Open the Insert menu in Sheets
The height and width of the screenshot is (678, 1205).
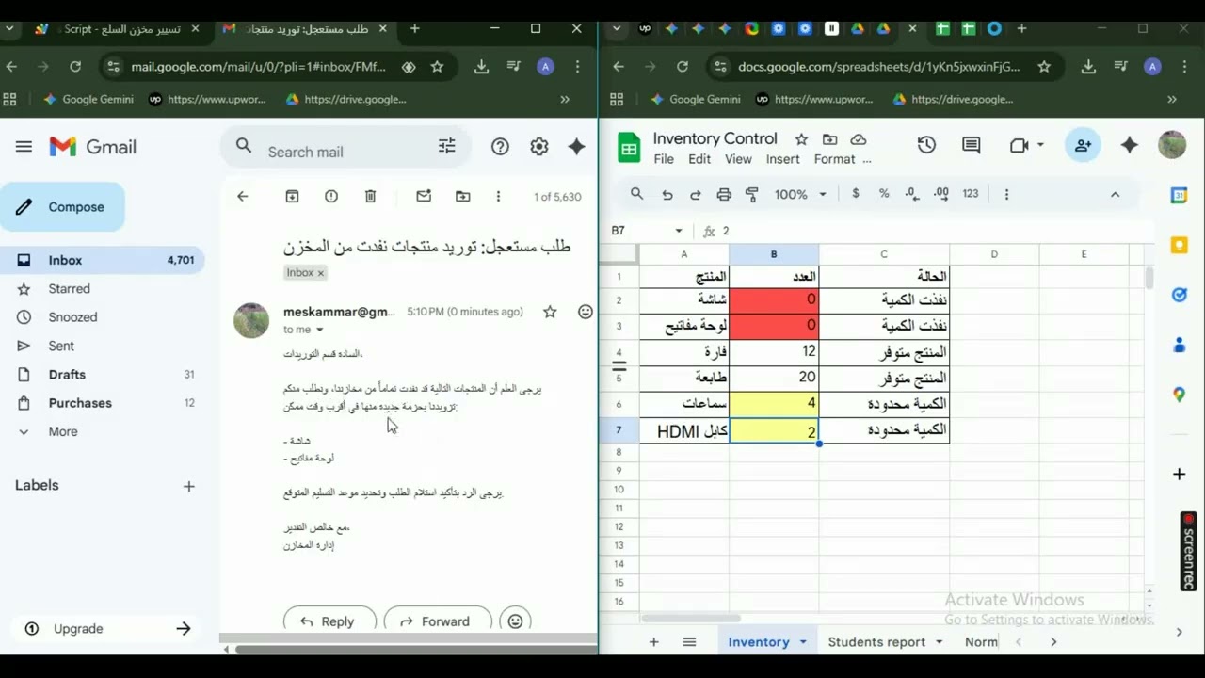click(782, 159)
